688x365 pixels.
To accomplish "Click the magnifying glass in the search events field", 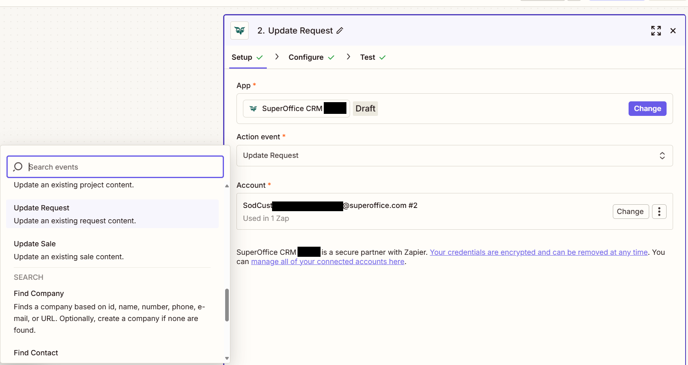I will [x=17, y=167].
